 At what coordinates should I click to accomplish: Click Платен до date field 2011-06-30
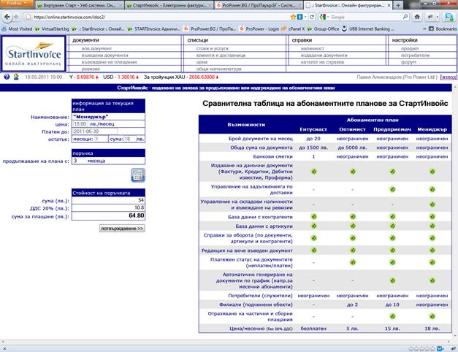click(x=95, y=131)
